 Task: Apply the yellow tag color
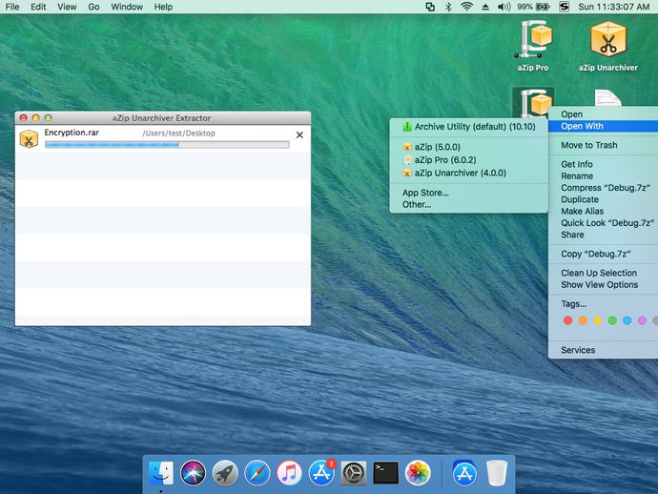(x=598, y=320)
